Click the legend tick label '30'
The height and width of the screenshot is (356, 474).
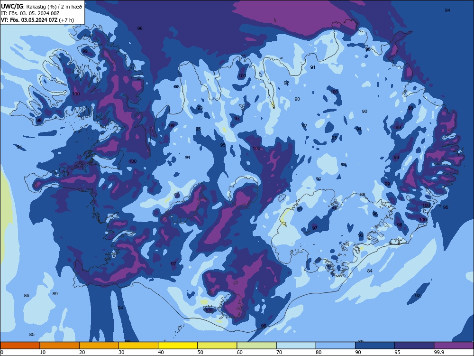click(x=121, y=352)
